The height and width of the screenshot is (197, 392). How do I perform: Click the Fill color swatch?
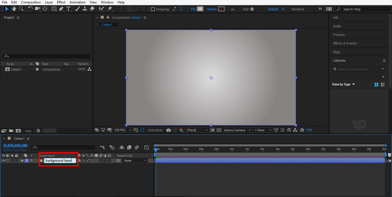point(200,9)
